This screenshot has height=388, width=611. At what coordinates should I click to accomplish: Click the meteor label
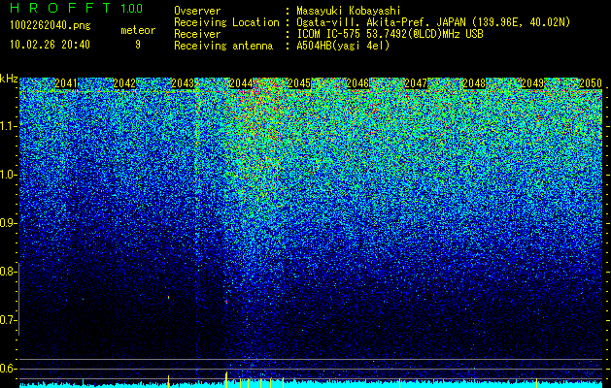tap(138, 30)
